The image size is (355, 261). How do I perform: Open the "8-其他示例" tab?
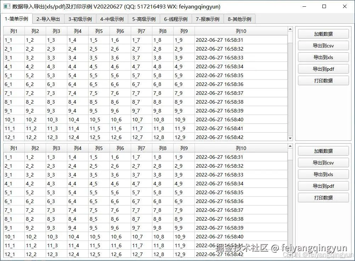point(240,19)
